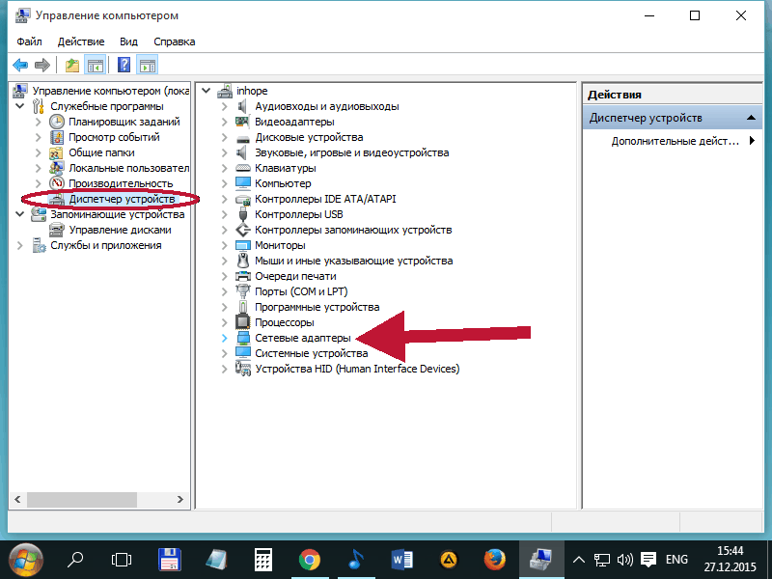772x579 pixels.
Task: Click the Forward arrow toolbar icon
Action: click(42, 65)
